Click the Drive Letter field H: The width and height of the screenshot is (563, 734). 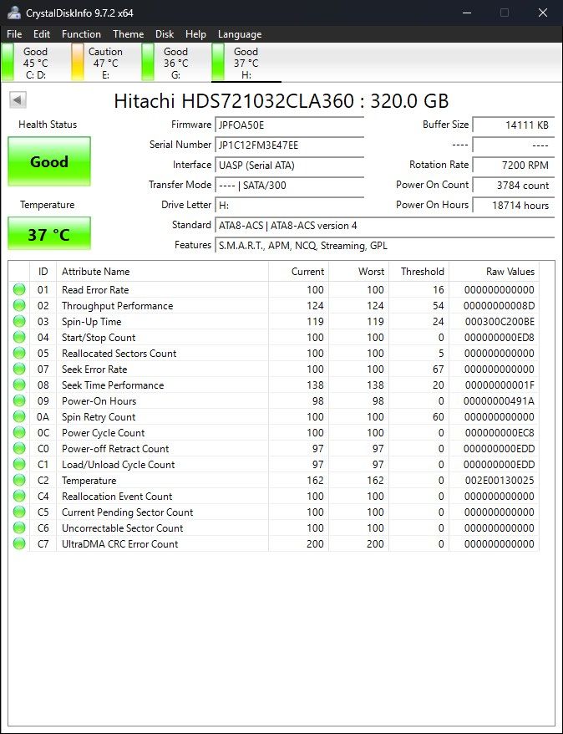290,206
